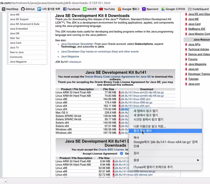
Task: Open the bottom bar dropdown arrow
Action: tap(5, 182)
